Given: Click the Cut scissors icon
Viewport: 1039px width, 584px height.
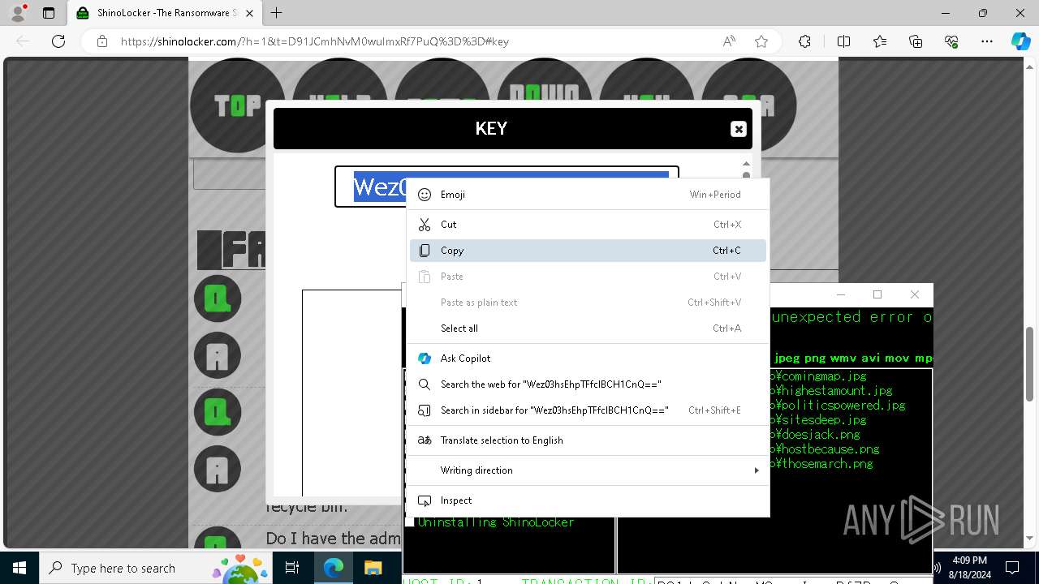Looking at the screenshot, I should pos(425,225).
